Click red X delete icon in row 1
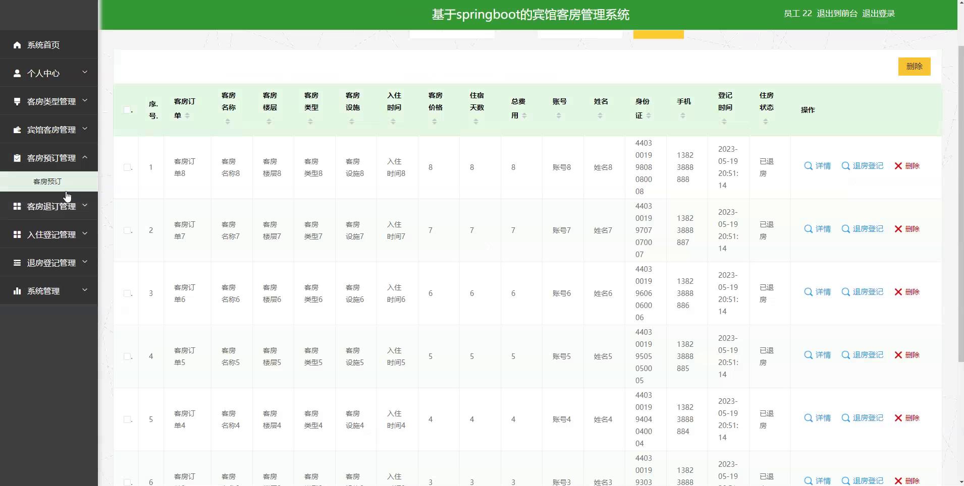 click(x=898, y=166)
